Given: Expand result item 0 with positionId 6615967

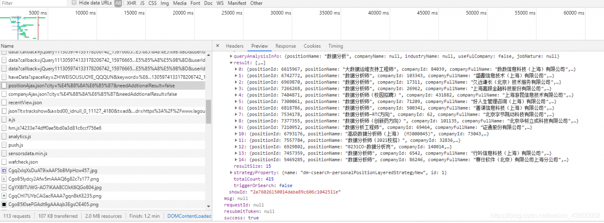Looking at the screenshot, I should click(236, 69).
